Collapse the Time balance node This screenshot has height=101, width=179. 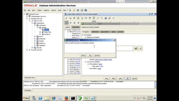point(88,64)
